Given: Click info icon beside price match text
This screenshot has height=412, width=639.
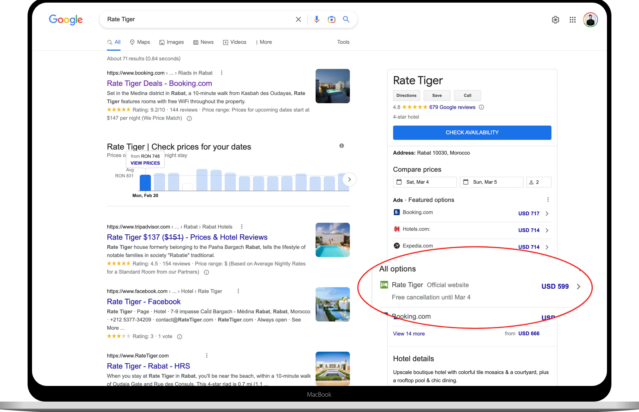Looking at the screenshot, I should 189,118.
